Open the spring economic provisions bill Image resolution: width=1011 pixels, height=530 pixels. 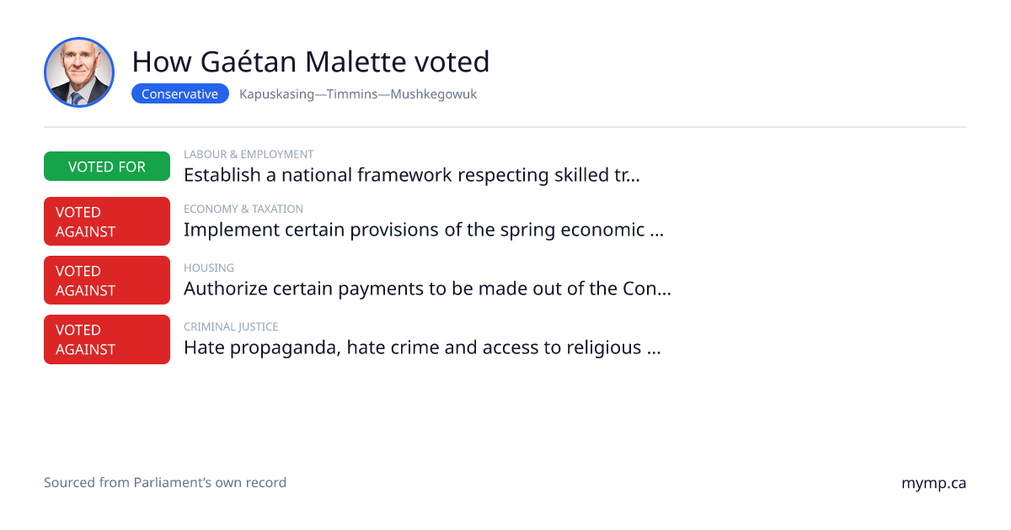(424, 230)
